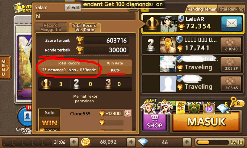
Task: Open the SHOP cart icon
Action: (x=155, y=121)
